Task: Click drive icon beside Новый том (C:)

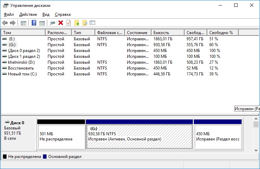Action: [4, 74]
